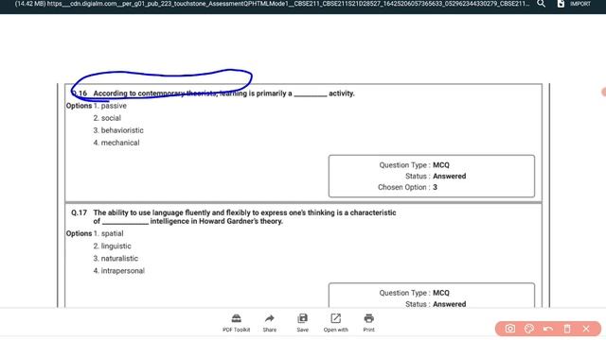The height and width of the screenshot is (340, 606).
Task: Click Q.16 'Status : Answered' text
Action: pos(436,177)
